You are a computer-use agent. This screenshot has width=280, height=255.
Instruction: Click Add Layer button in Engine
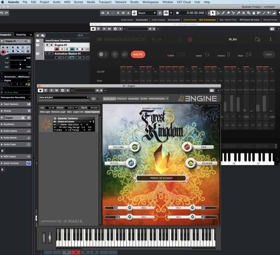pyautogui.click(x=45, y=112)
